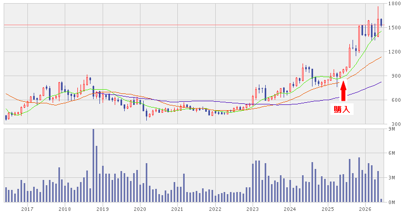Click the 1200 price axis label
Image resolution: width=402 pixels, height=213 pixels.
[394, 51]
